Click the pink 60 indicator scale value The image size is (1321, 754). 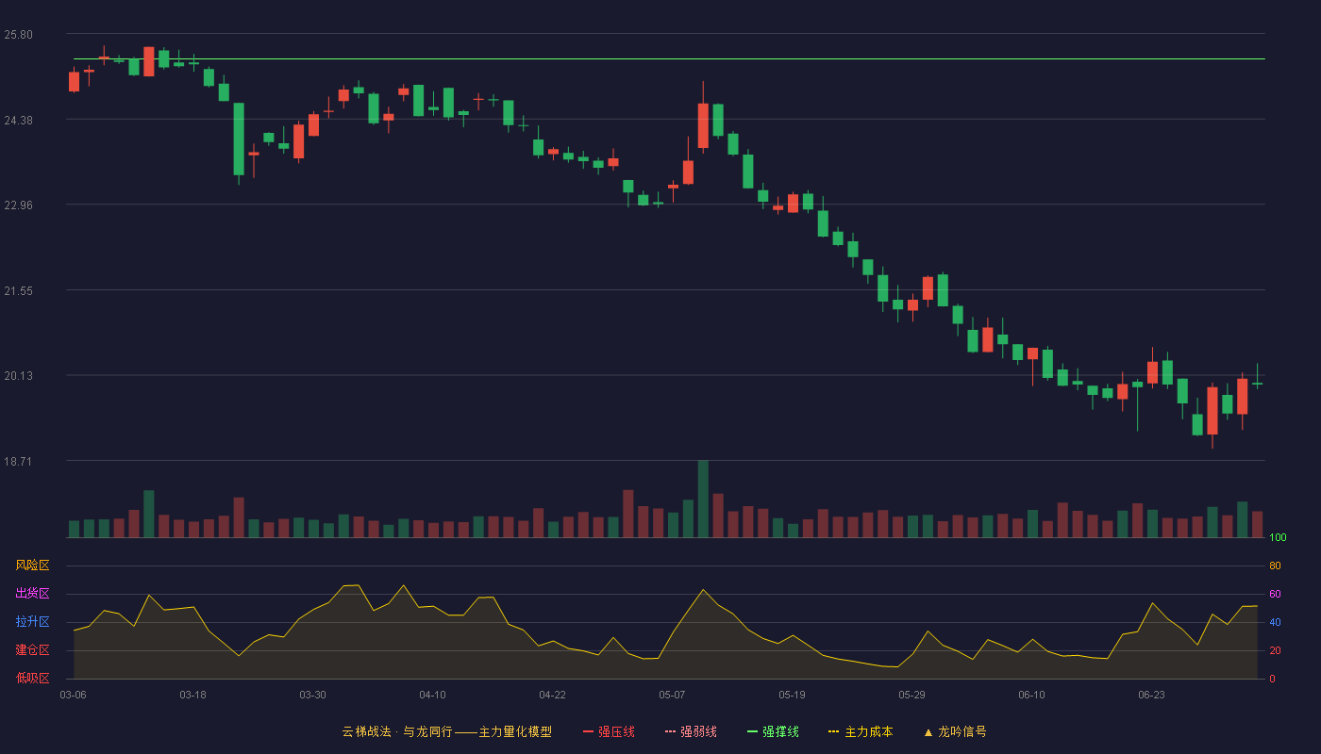[1275, 594]
